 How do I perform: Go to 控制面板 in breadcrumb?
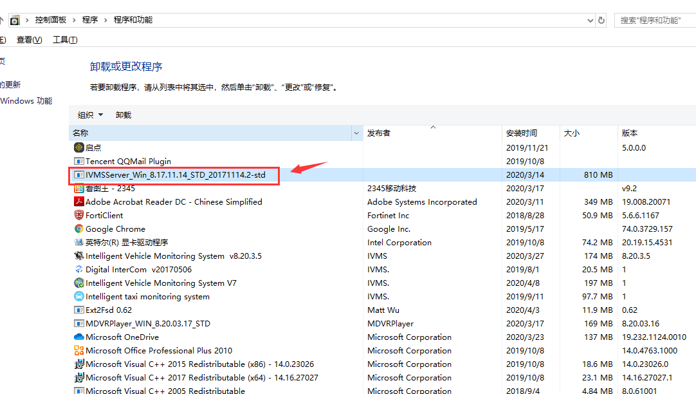click(51, 20)
